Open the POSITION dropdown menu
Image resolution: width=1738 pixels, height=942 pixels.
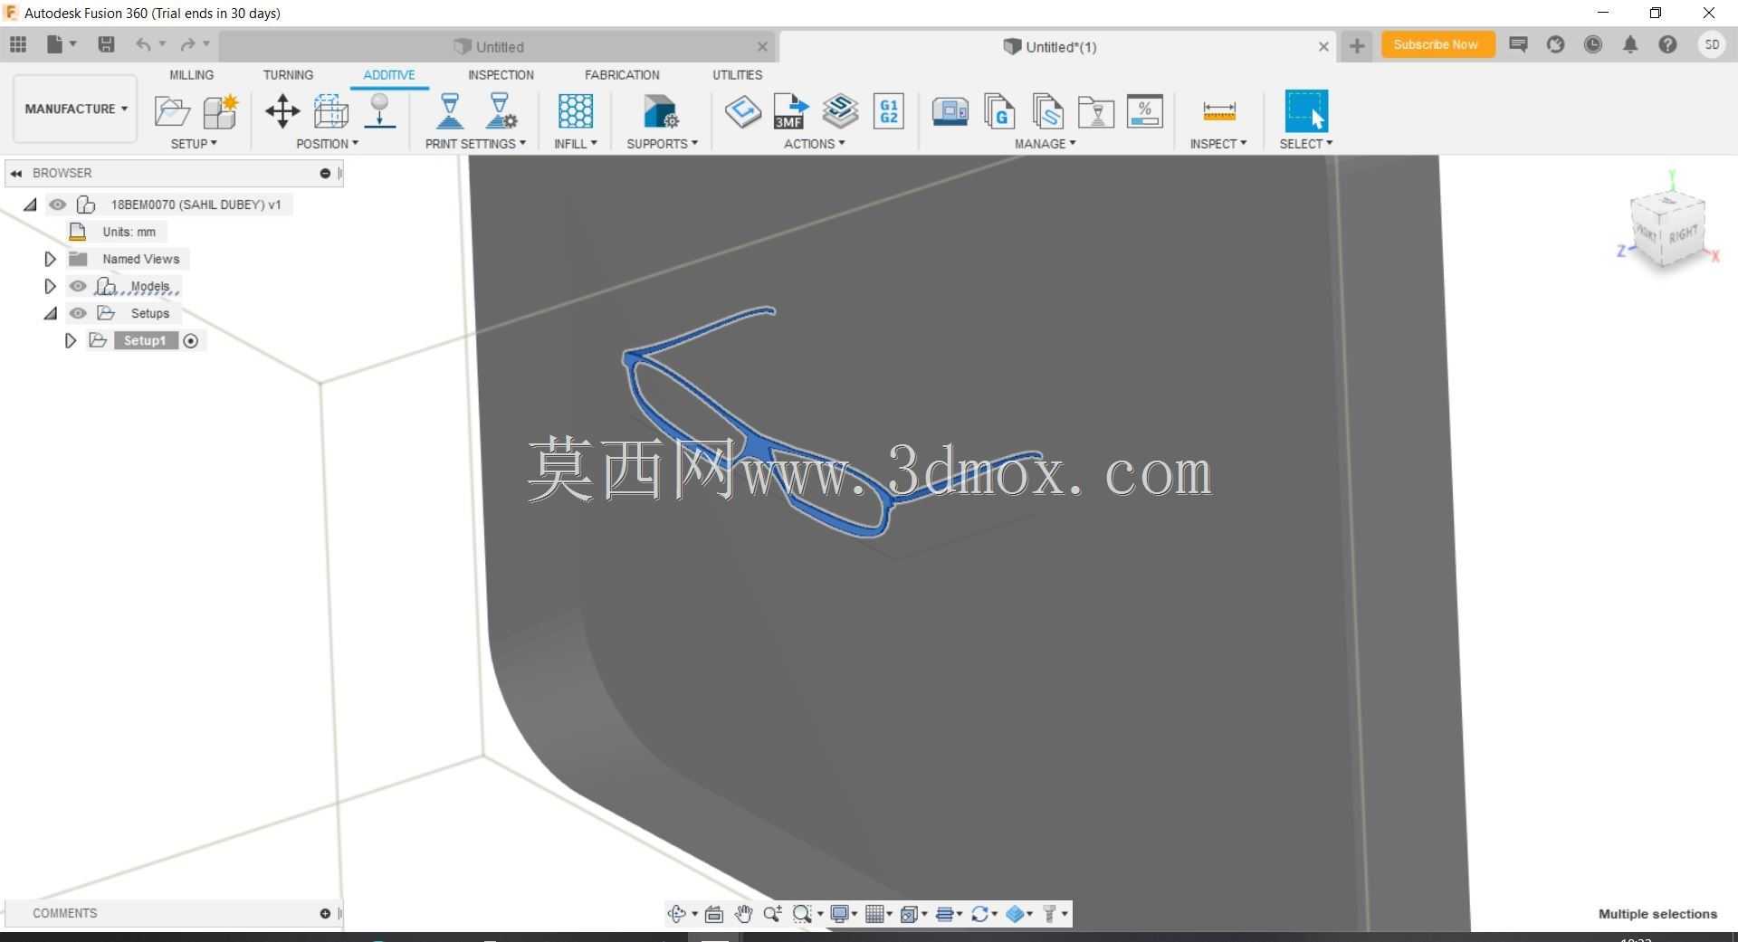click(x=327, y=144)
